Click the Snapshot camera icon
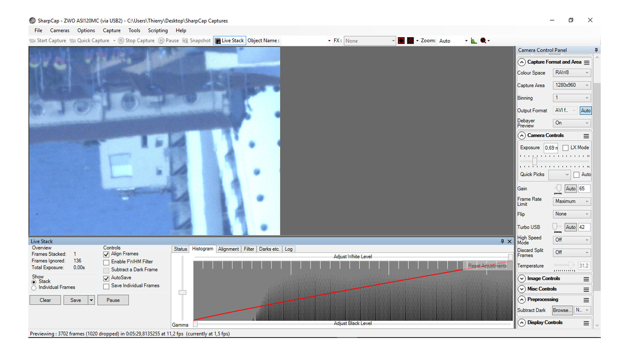Viewport: 619px width, 353px height. click(x=185, y=41)
